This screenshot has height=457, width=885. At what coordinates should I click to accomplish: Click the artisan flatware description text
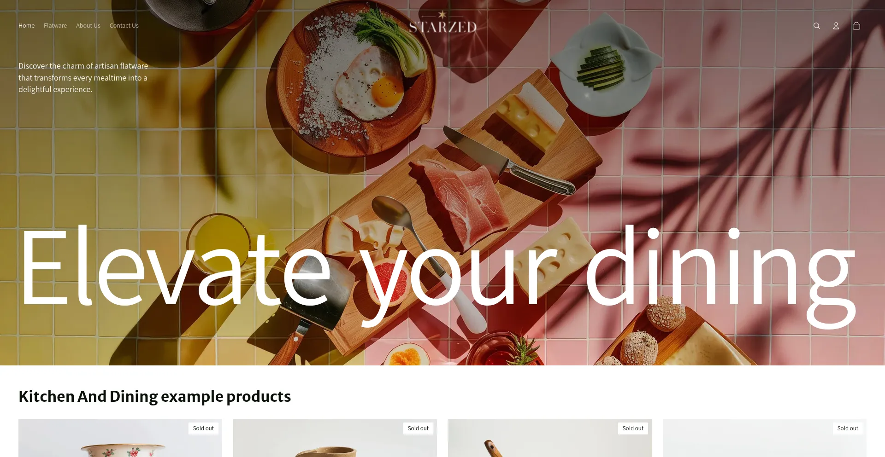click(x=83, y=78)
